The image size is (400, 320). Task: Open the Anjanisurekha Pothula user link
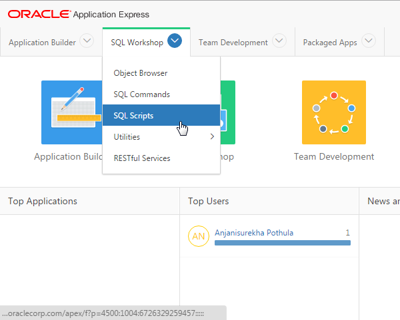tap(254, 233)
